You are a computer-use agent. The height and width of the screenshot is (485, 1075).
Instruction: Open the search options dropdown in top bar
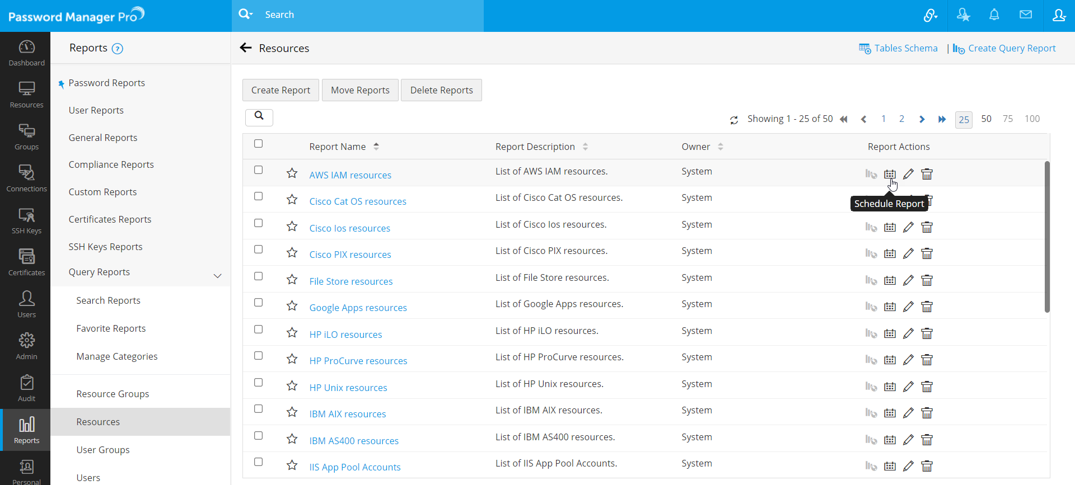(x=246, y=15)
